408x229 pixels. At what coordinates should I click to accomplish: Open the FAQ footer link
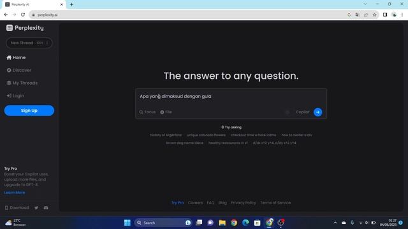pos(210,202)
